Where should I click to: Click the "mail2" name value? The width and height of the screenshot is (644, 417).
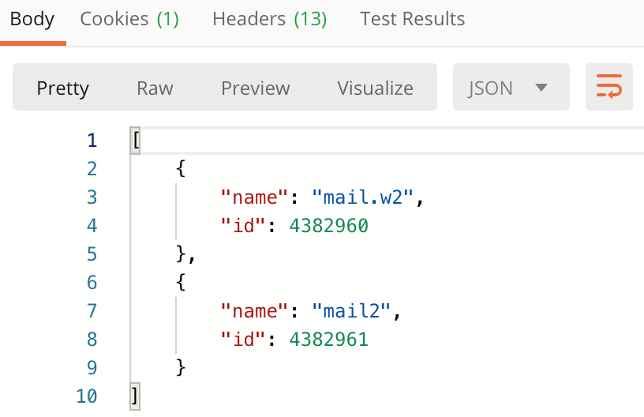click(351, 311)
